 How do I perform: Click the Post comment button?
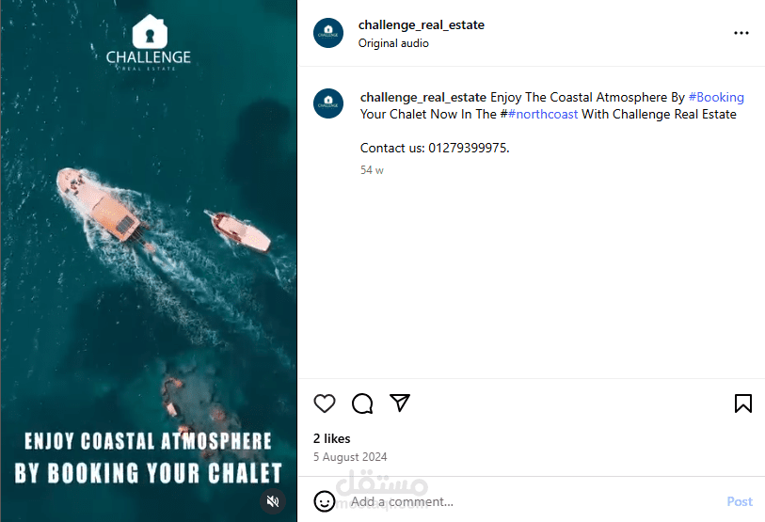(740, 501)
